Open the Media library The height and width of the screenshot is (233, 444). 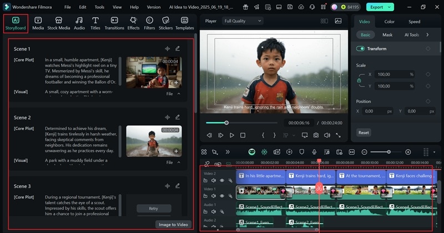[x=38, y=23]
